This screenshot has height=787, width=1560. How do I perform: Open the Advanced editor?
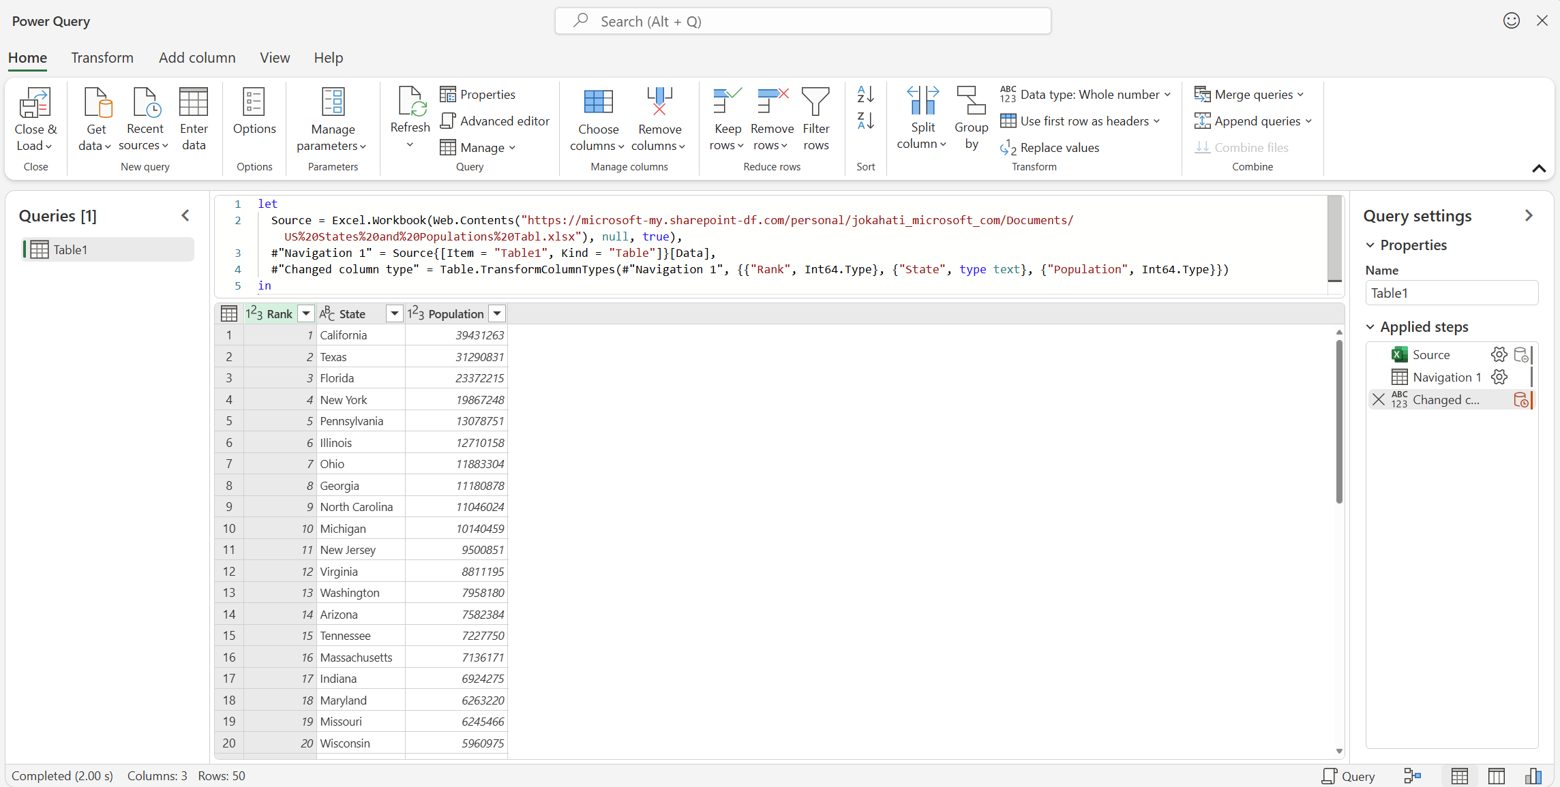(x=495, y=121)
